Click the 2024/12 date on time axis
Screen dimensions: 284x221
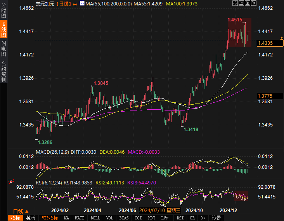(228, 210)
